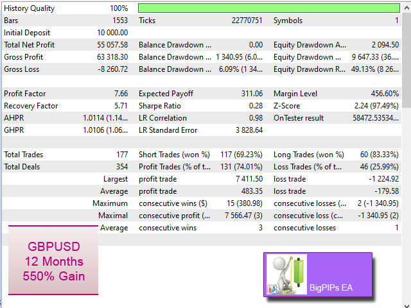Select average consecutive wins value 3

[x=261, y=228]
